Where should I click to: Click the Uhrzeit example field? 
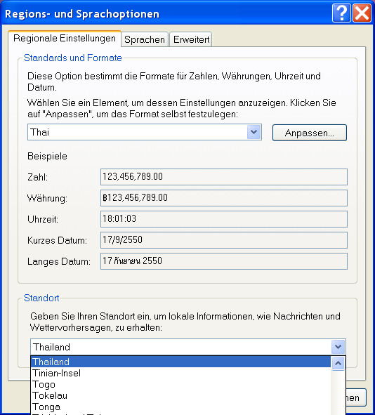point(224,219)
